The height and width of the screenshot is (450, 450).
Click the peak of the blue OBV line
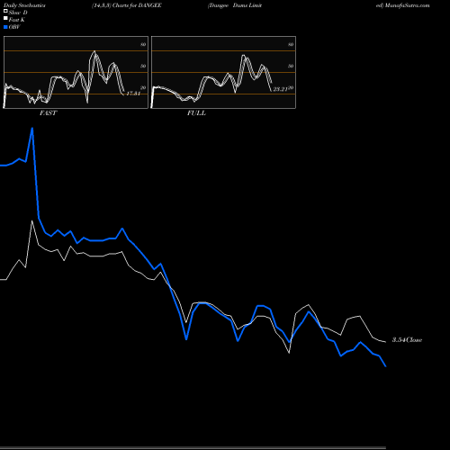[32, 129]
